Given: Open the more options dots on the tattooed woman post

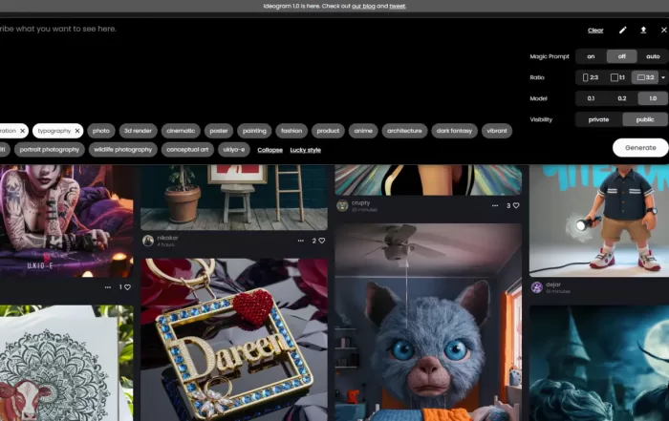Looking at the screenshot, I should click(x=108, y=287).
